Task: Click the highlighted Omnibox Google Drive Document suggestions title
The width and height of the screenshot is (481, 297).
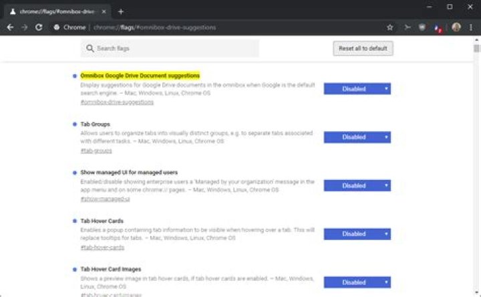Action: coord(140,76)
